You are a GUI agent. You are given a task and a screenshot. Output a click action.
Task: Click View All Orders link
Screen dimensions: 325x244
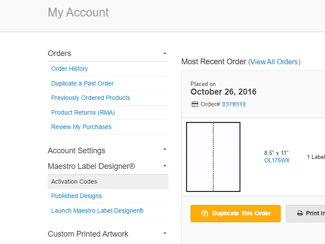coord(274,62)
